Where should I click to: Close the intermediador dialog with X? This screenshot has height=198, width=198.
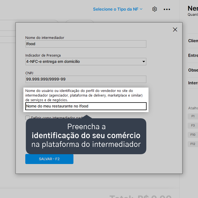tap(175, 30)
